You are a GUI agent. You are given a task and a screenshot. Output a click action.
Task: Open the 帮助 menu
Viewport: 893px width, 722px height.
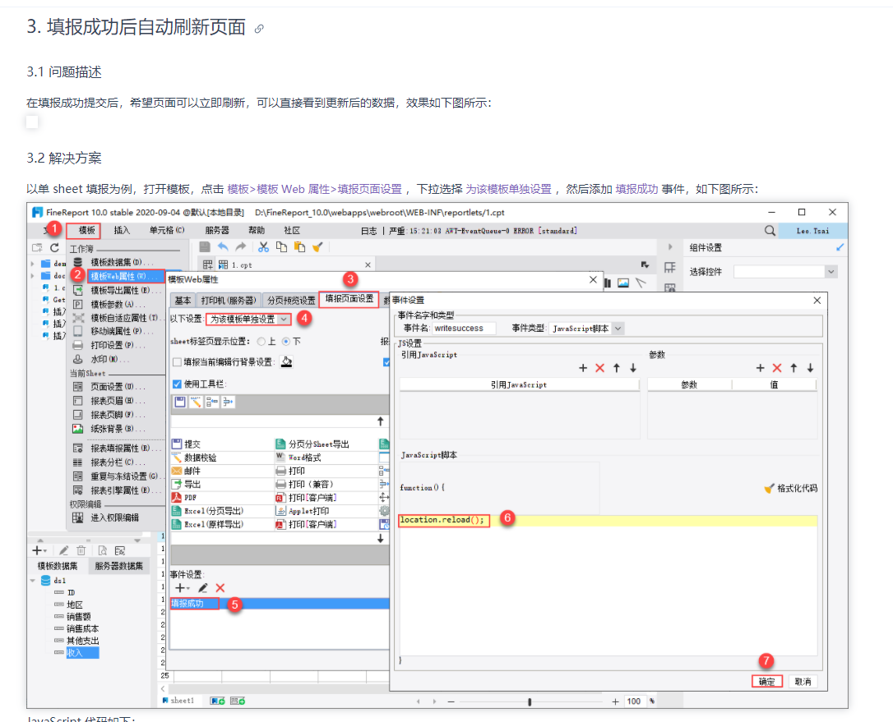(x=257, y=231)
